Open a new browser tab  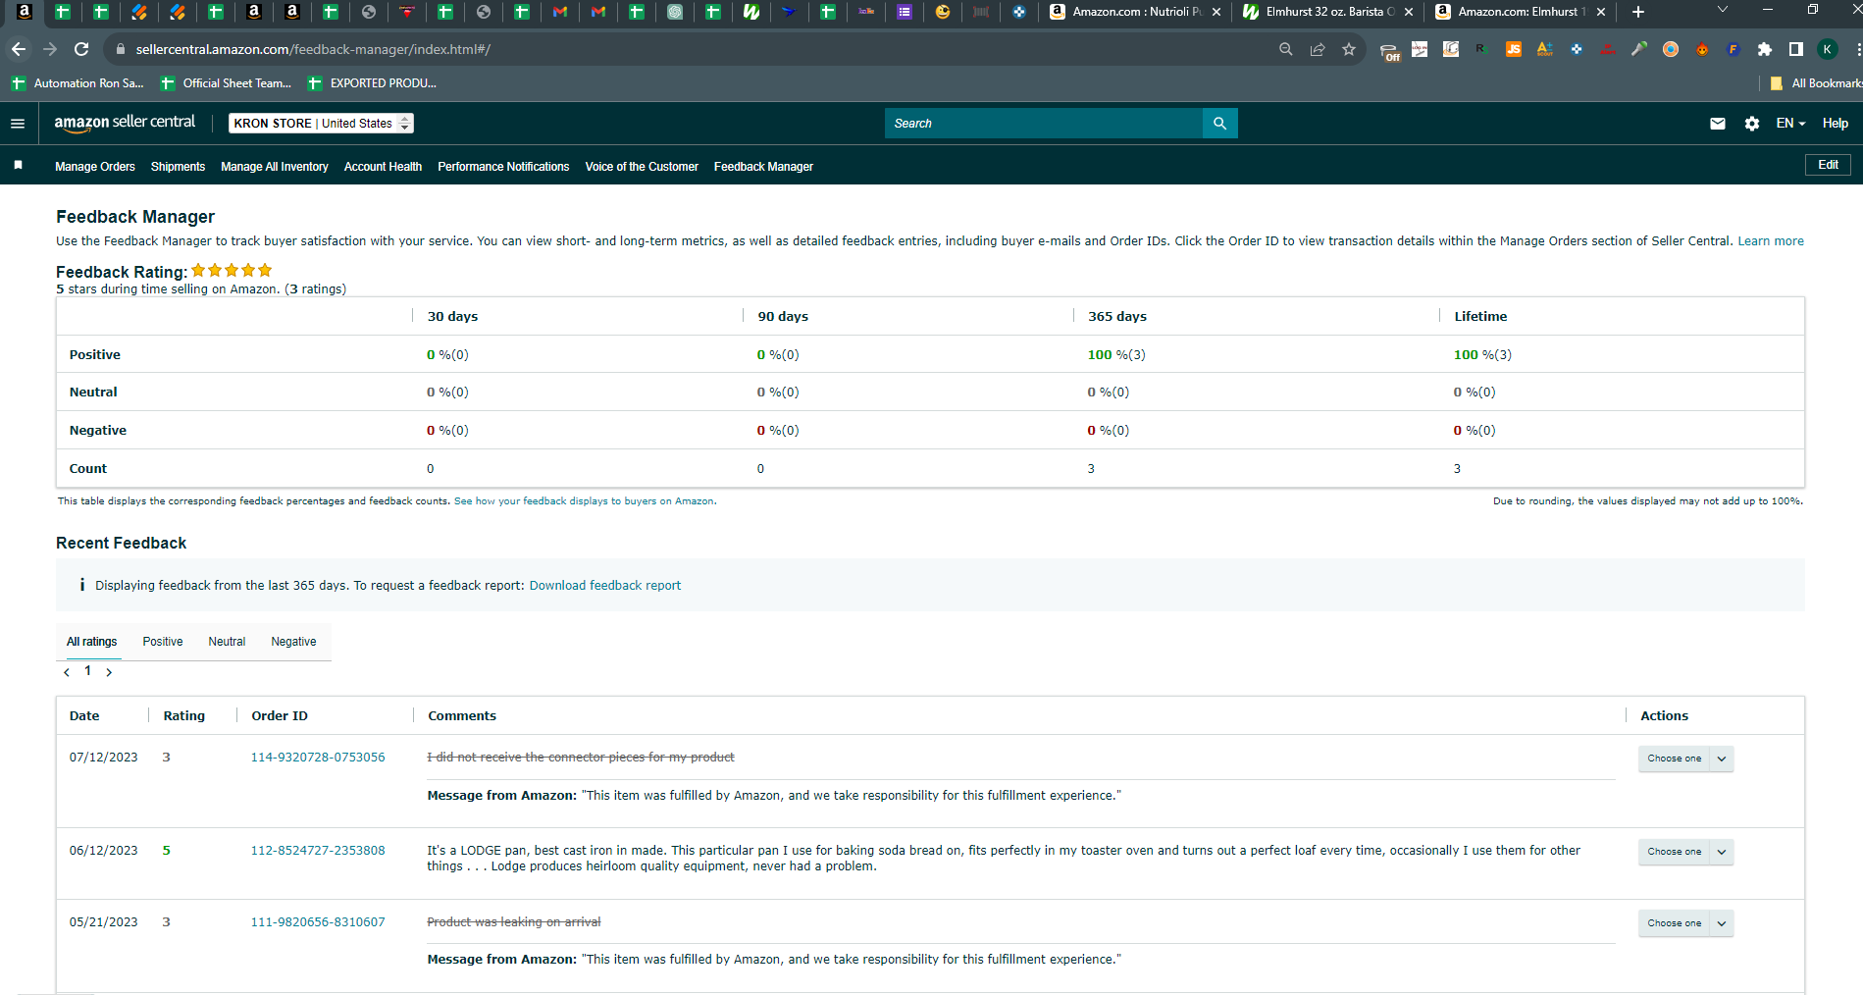point(1638,12)
